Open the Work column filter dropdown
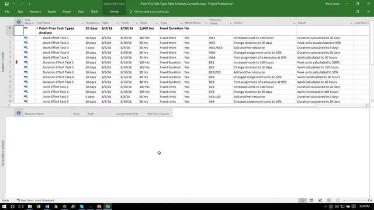 point(157,23)
